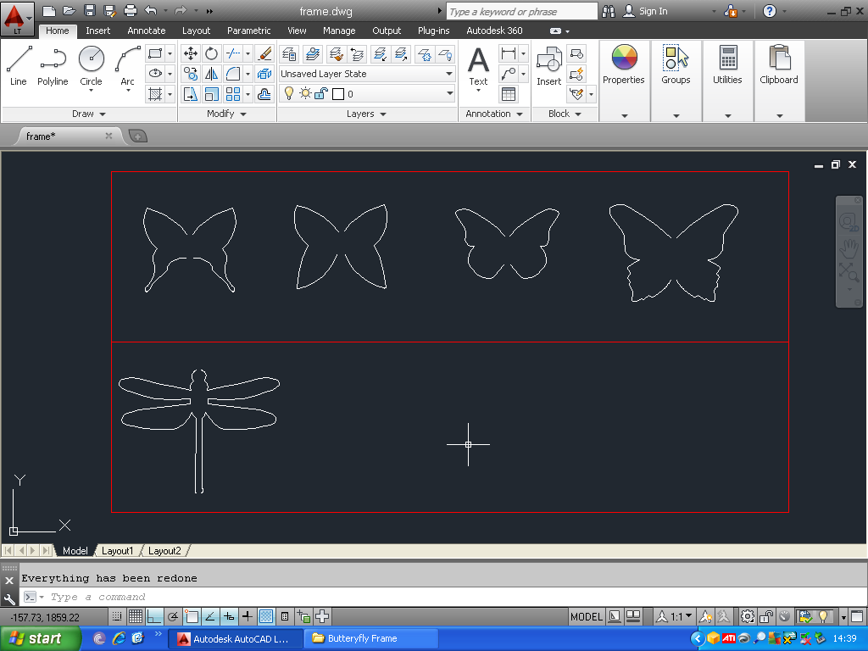The height and width of the screenshot is (651, 868).
Task: Open the Unsaved Layer State dropdown
Action: [x=449, y=74]
